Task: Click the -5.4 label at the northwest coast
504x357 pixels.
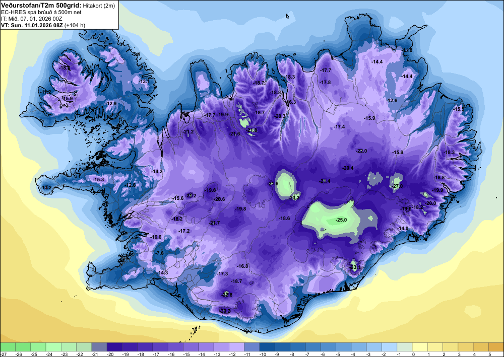Action: point(136,54)
